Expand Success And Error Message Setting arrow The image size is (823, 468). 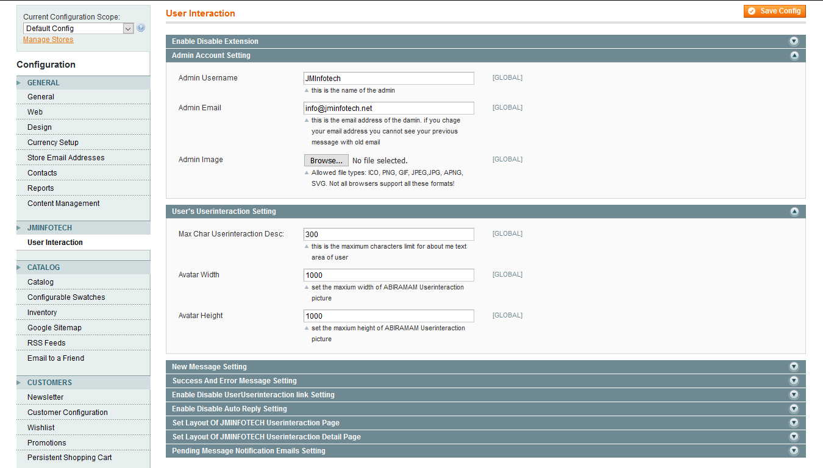[794, 381]
